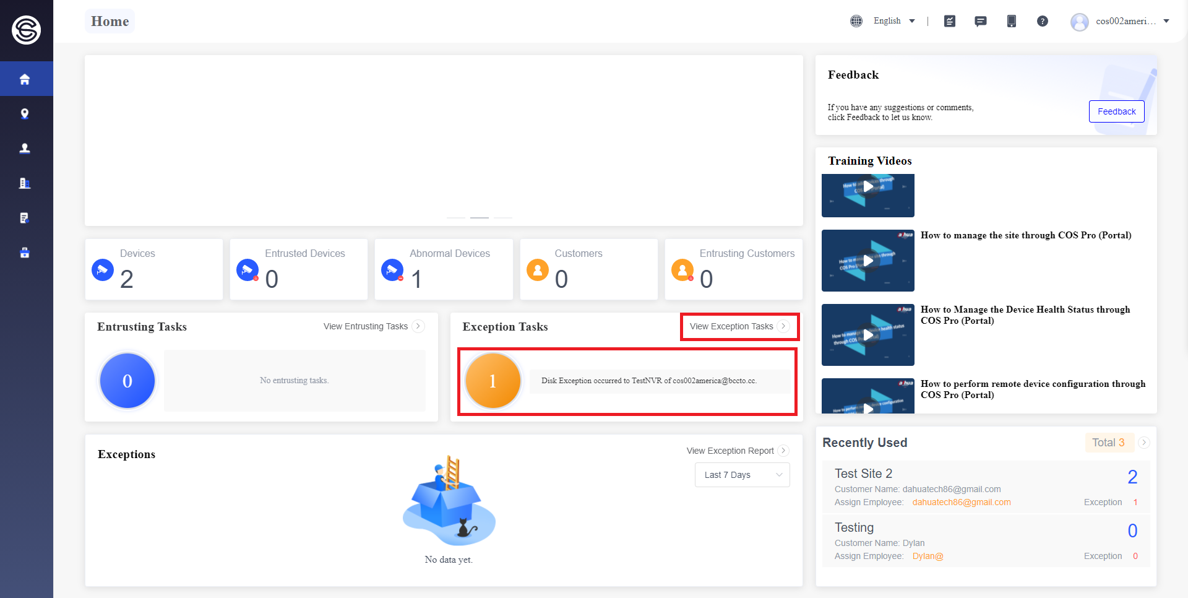Image resolution: width=1188 pixels, height=598 pixels.
Task: Click the Disk Exception TestNVR message
Action: (649, 381)
